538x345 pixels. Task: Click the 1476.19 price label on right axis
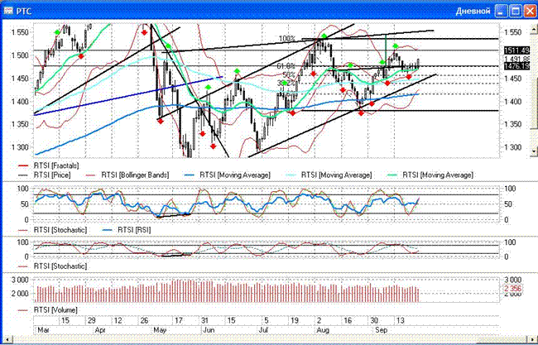pyautogui.click(x=516, y=66)
